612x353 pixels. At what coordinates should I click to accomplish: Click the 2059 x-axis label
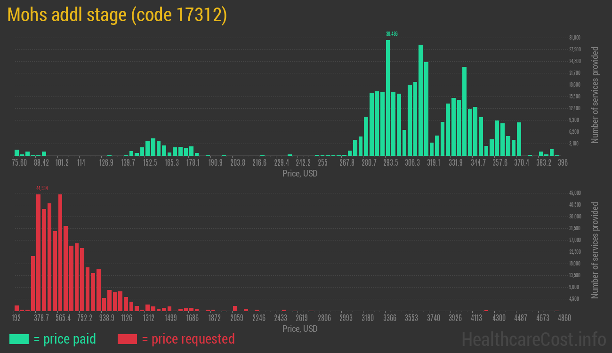(236, 318)
